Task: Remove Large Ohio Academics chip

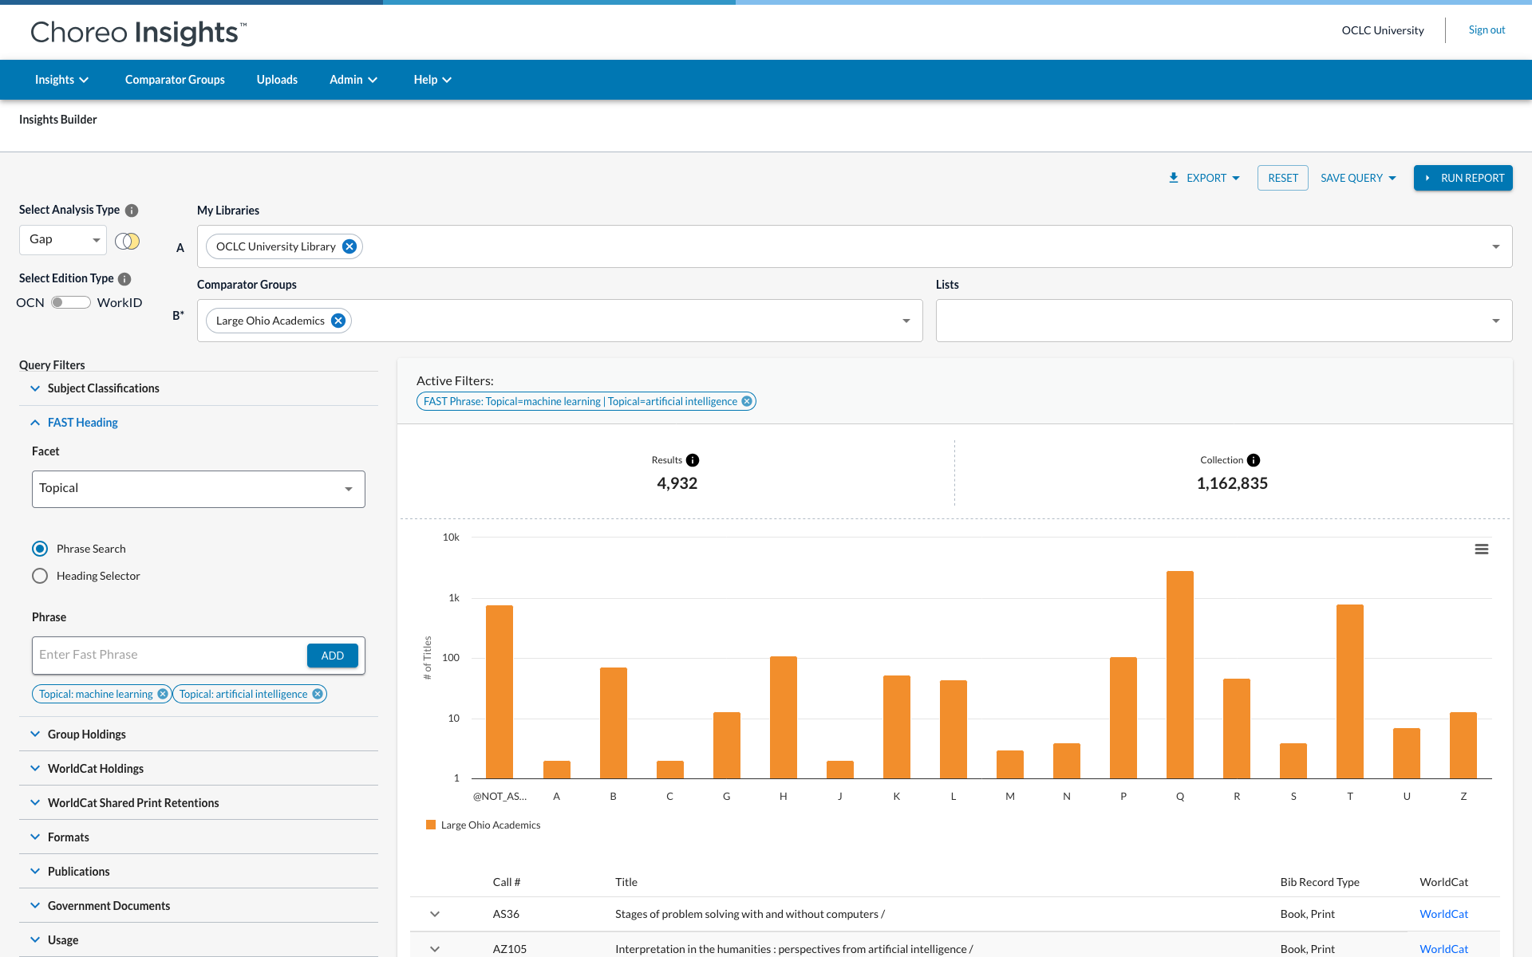Action: [338, 321]
